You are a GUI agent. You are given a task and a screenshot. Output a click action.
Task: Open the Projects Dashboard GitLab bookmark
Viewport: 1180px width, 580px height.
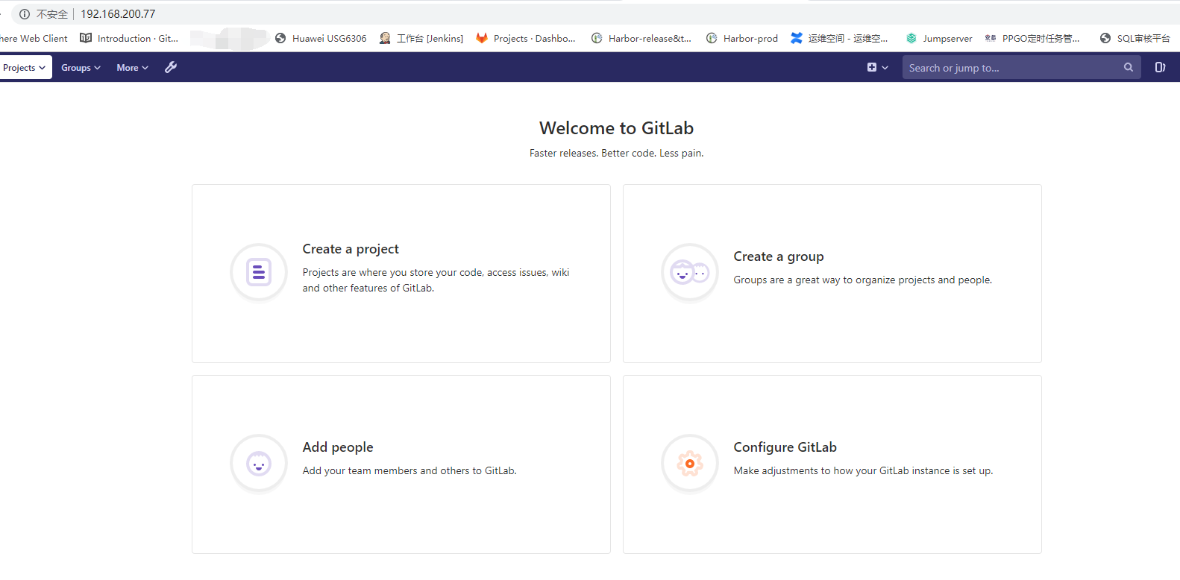(x=526, y=38)
